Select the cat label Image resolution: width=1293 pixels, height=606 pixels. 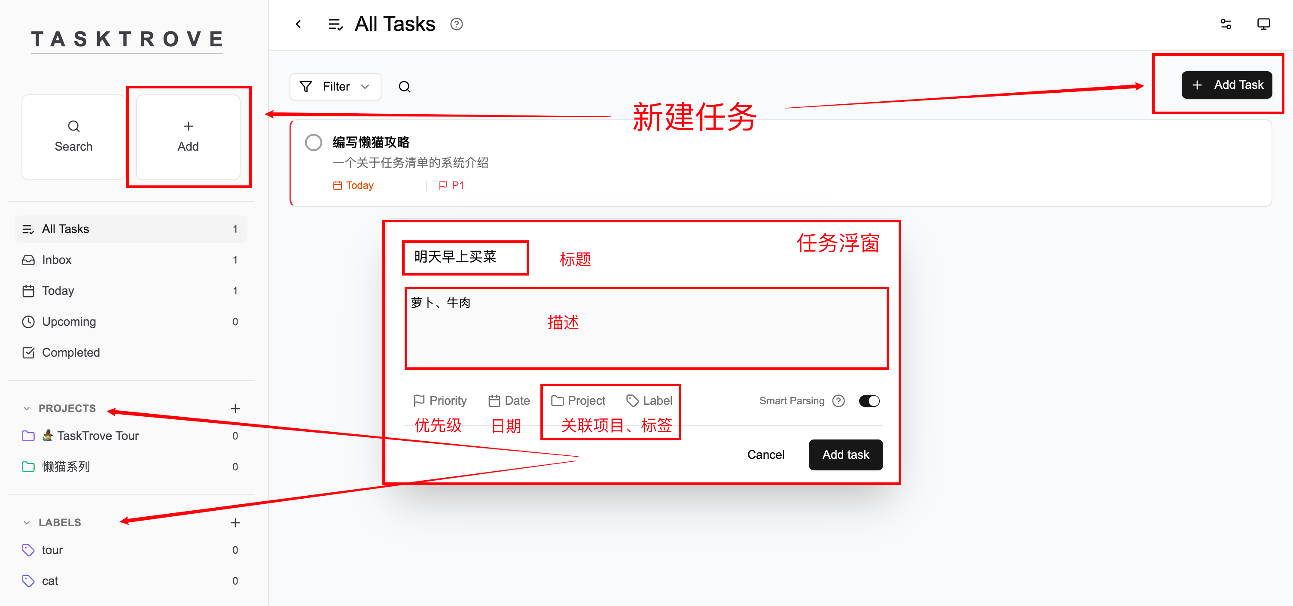click(131, 581)
